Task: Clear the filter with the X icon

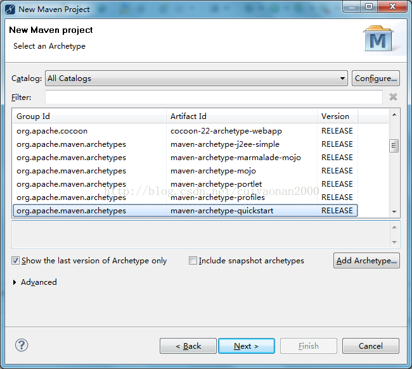Action: click(x=393, y=97)
